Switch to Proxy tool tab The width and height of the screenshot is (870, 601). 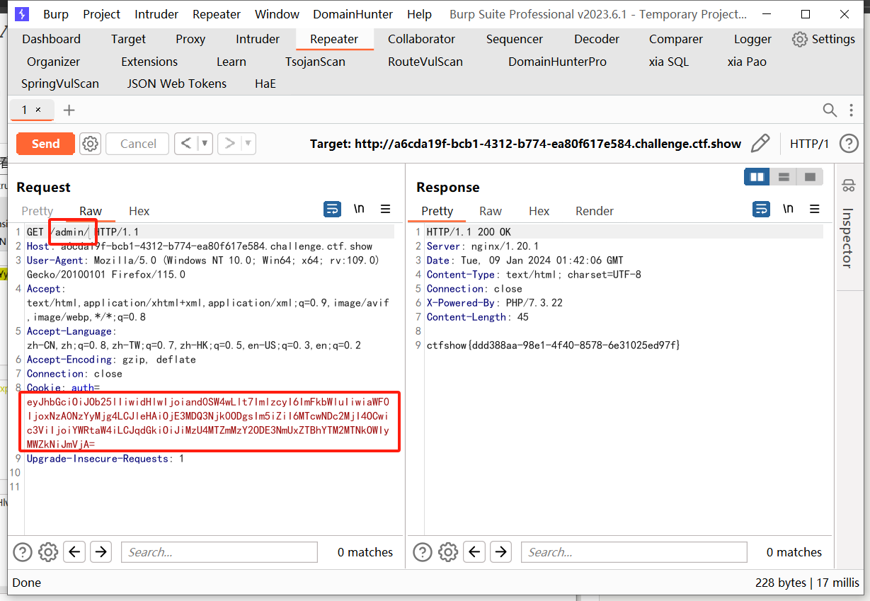click(x=190, y=39)
